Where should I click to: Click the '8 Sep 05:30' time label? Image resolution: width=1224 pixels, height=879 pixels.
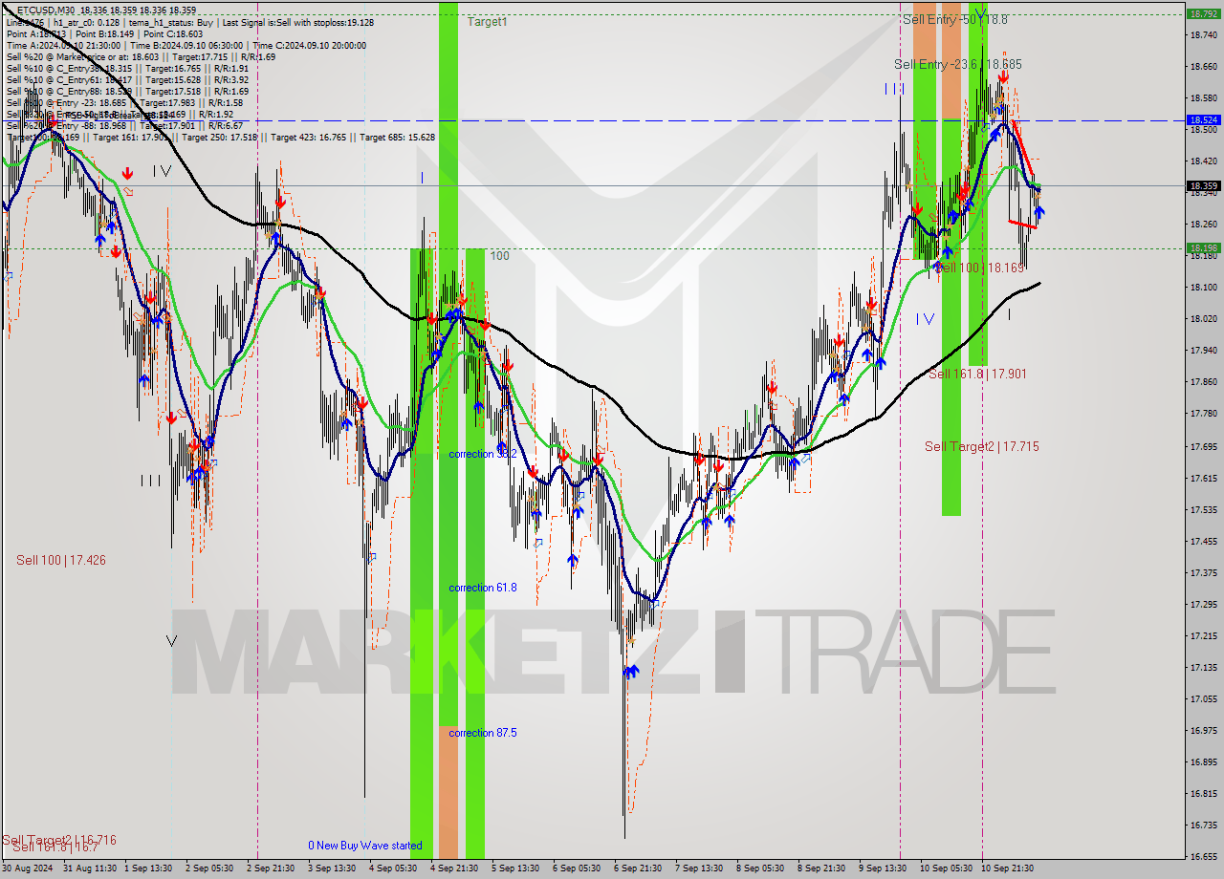(x=760, y=868)
